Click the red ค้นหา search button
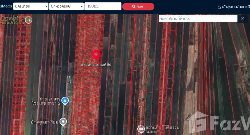This screenshot has height=135, width=250. [x=138, y=6]
